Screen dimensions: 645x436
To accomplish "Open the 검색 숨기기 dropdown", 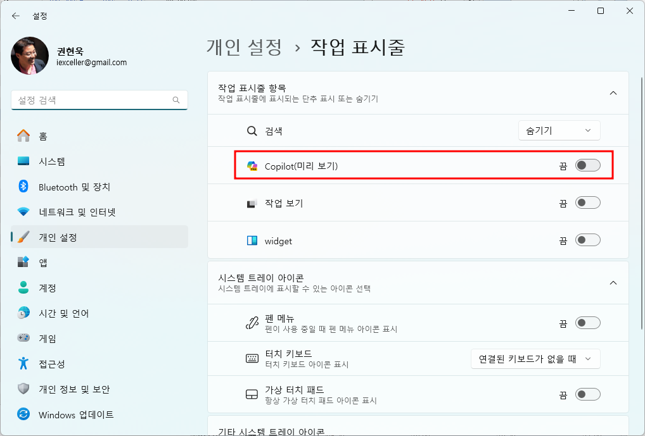I will pos(559,131).
